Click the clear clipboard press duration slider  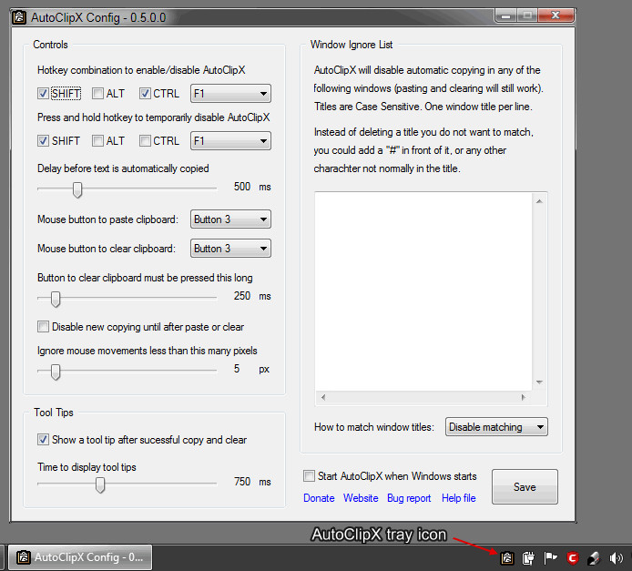(56, 299)
